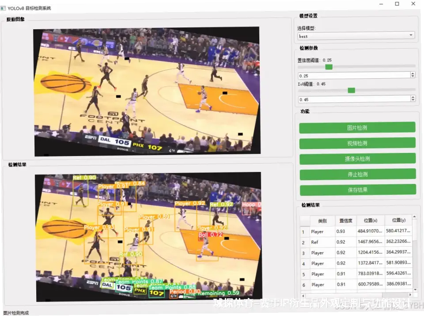Click the 置信度阈值 slider handle

click(329, 67)
